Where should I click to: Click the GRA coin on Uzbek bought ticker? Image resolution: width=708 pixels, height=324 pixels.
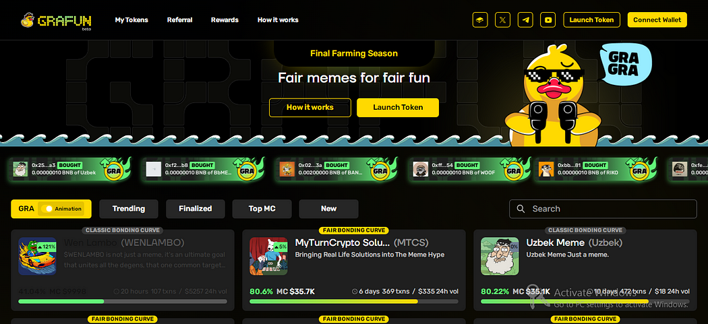(114, 170)
